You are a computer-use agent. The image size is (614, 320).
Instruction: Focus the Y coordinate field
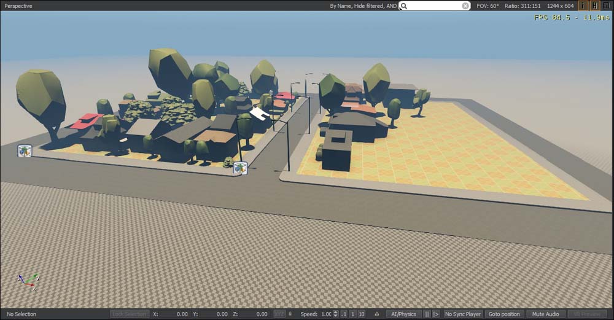[x=214, y=314]
